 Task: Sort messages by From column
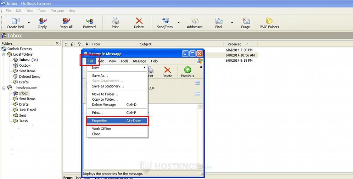click(114, 44)
